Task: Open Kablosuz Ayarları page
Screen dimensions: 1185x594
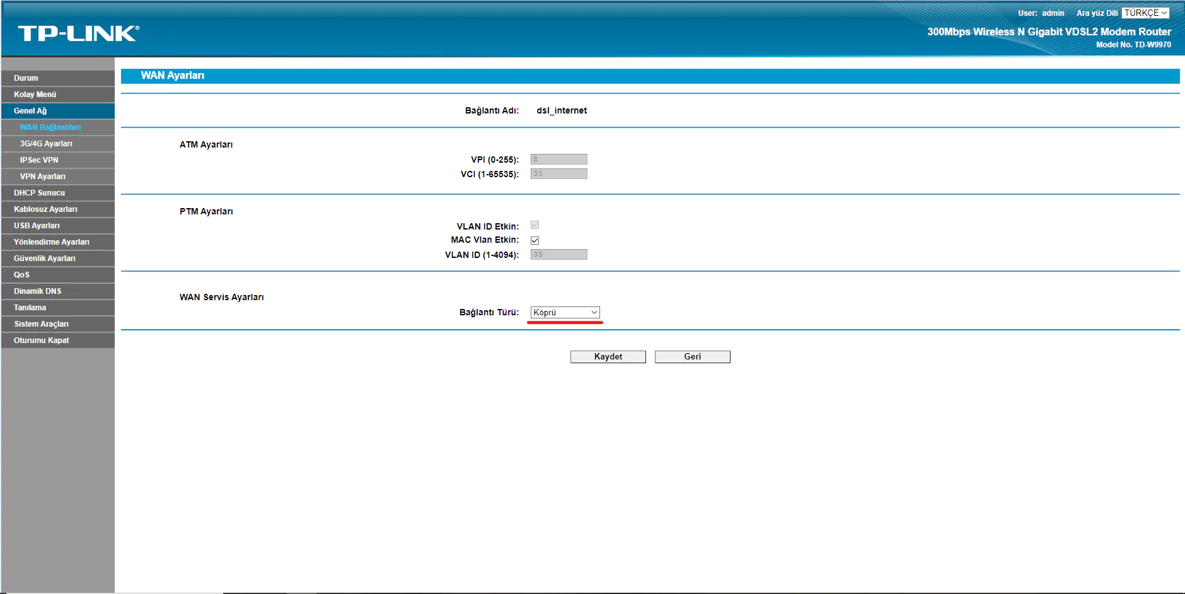Action: point(45,209)
